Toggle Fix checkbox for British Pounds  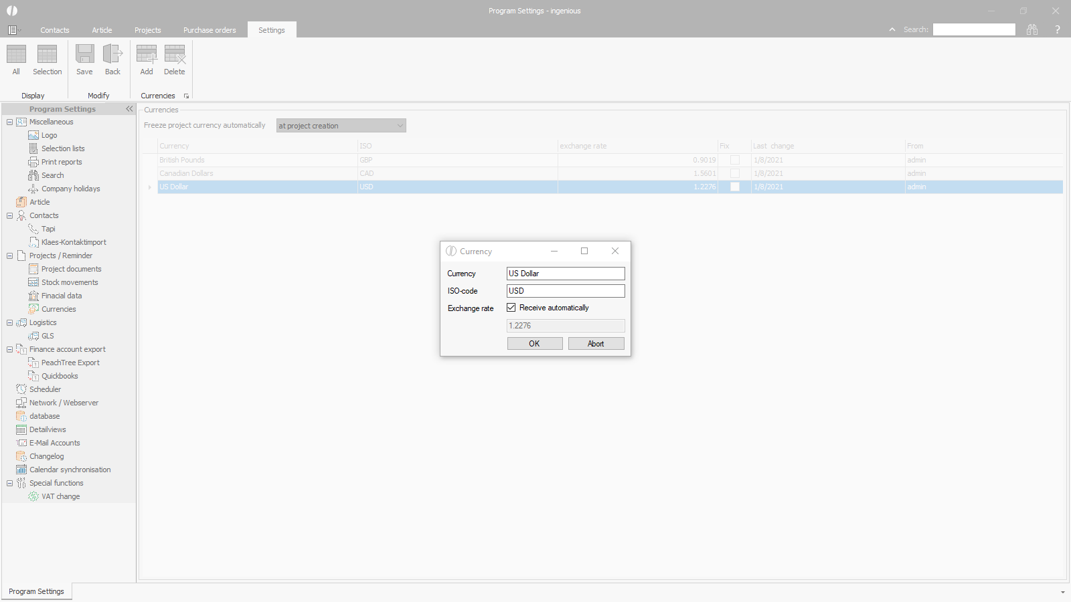[735, 161]
